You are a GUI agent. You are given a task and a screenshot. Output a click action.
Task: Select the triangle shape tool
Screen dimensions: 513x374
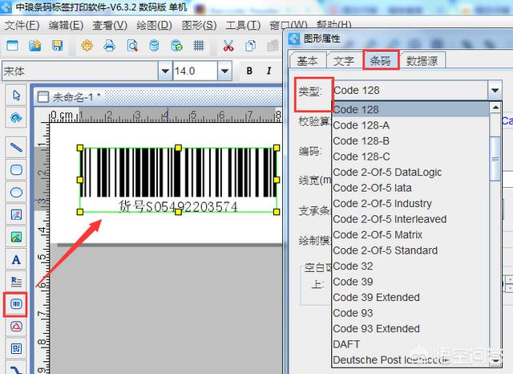16,327
